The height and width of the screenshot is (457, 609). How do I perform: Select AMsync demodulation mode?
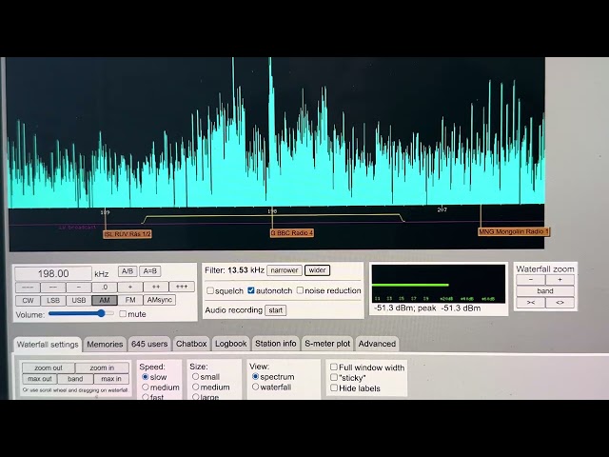(x=160, y=300)
